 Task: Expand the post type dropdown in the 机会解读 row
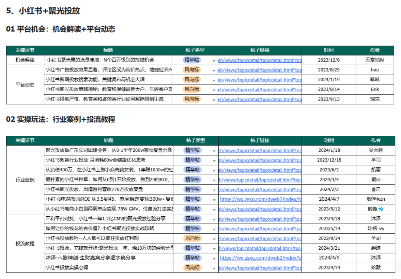coord(214,60)
